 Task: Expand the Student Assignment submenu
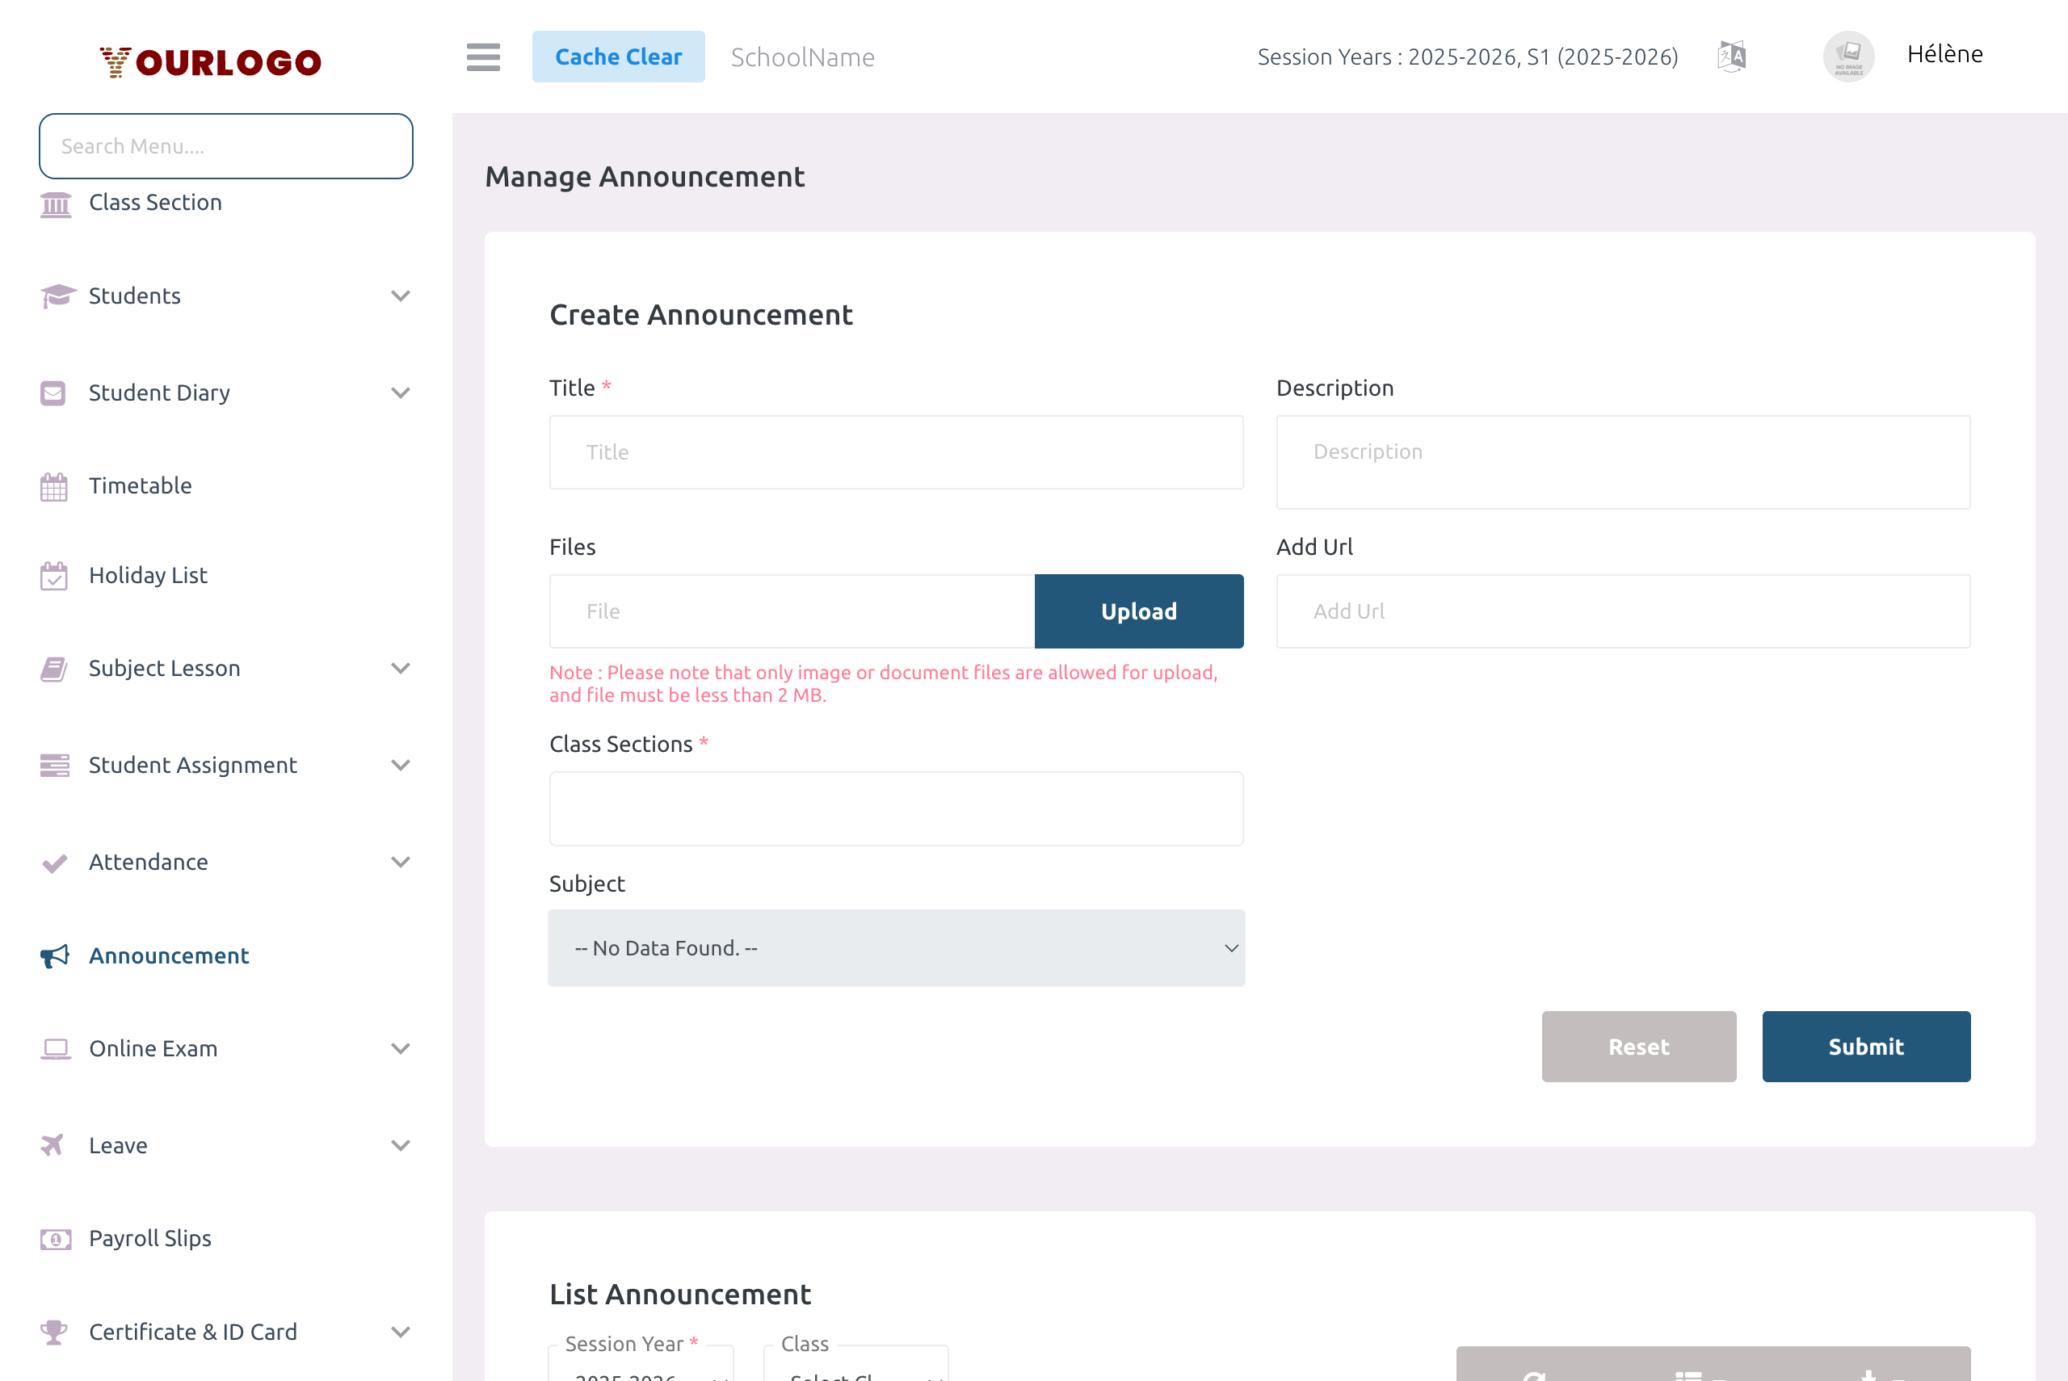[x=401, y=766]
